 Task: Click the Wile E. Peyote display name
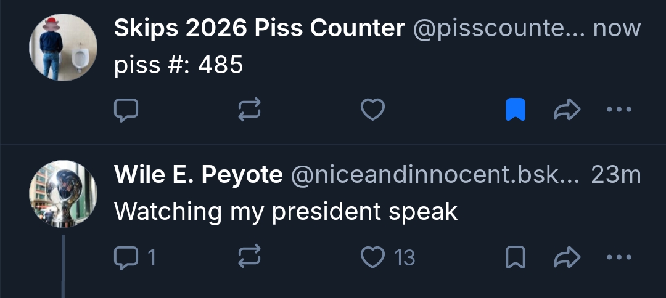[x=198, y=175]
